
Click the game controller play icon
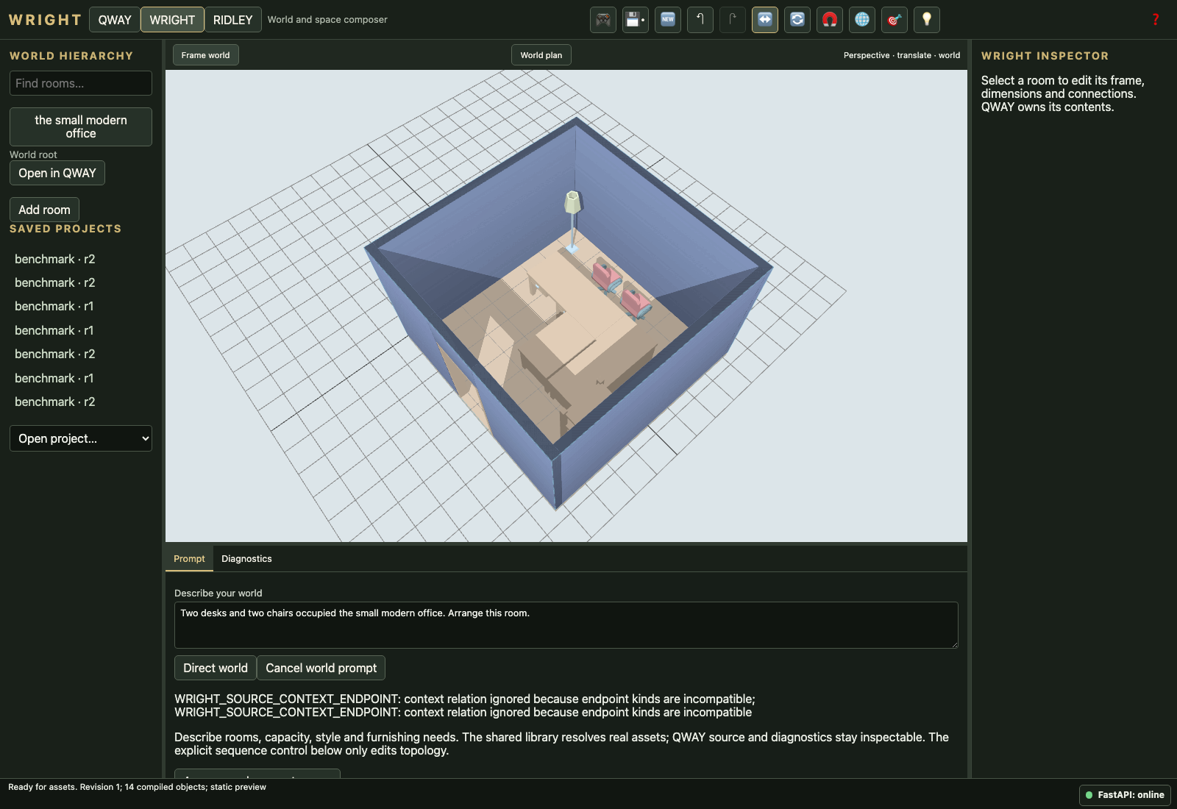pyautogui.click(x=603, y=20)
